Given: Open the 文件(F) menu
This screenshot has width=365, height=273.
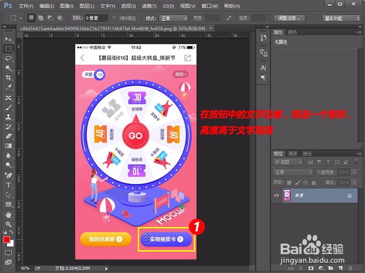Looking at the screenshot, I should click(x=26, y=6).
